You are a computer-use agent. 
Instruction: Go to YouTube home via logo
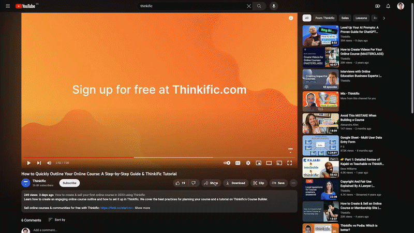click(25, 6)
